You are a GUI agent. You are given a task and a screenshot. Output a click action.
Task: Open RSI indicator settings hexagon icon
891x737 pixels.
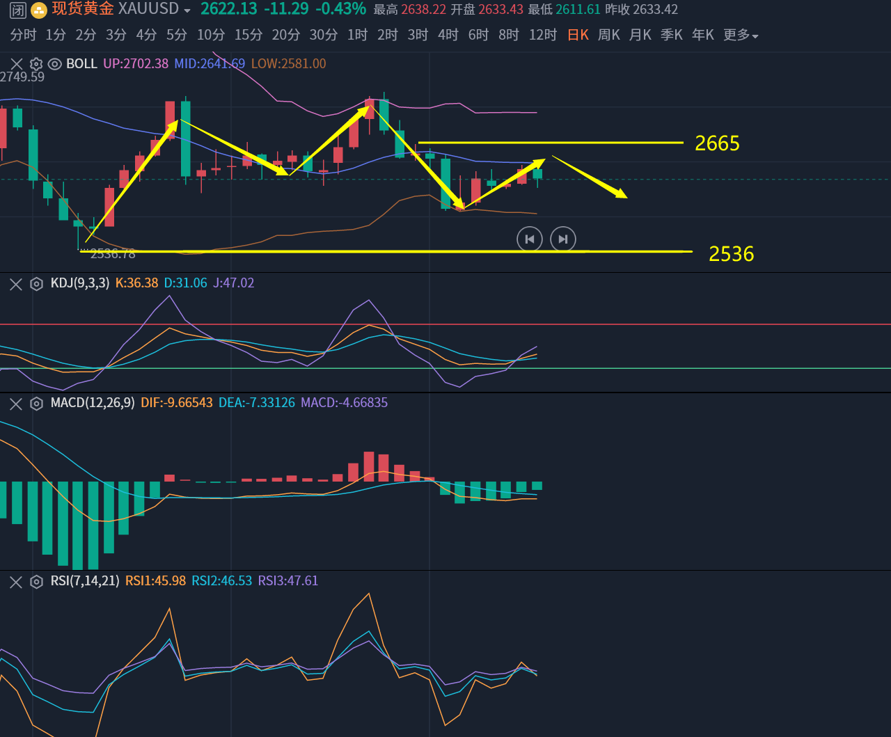click(x=36, y=582)
